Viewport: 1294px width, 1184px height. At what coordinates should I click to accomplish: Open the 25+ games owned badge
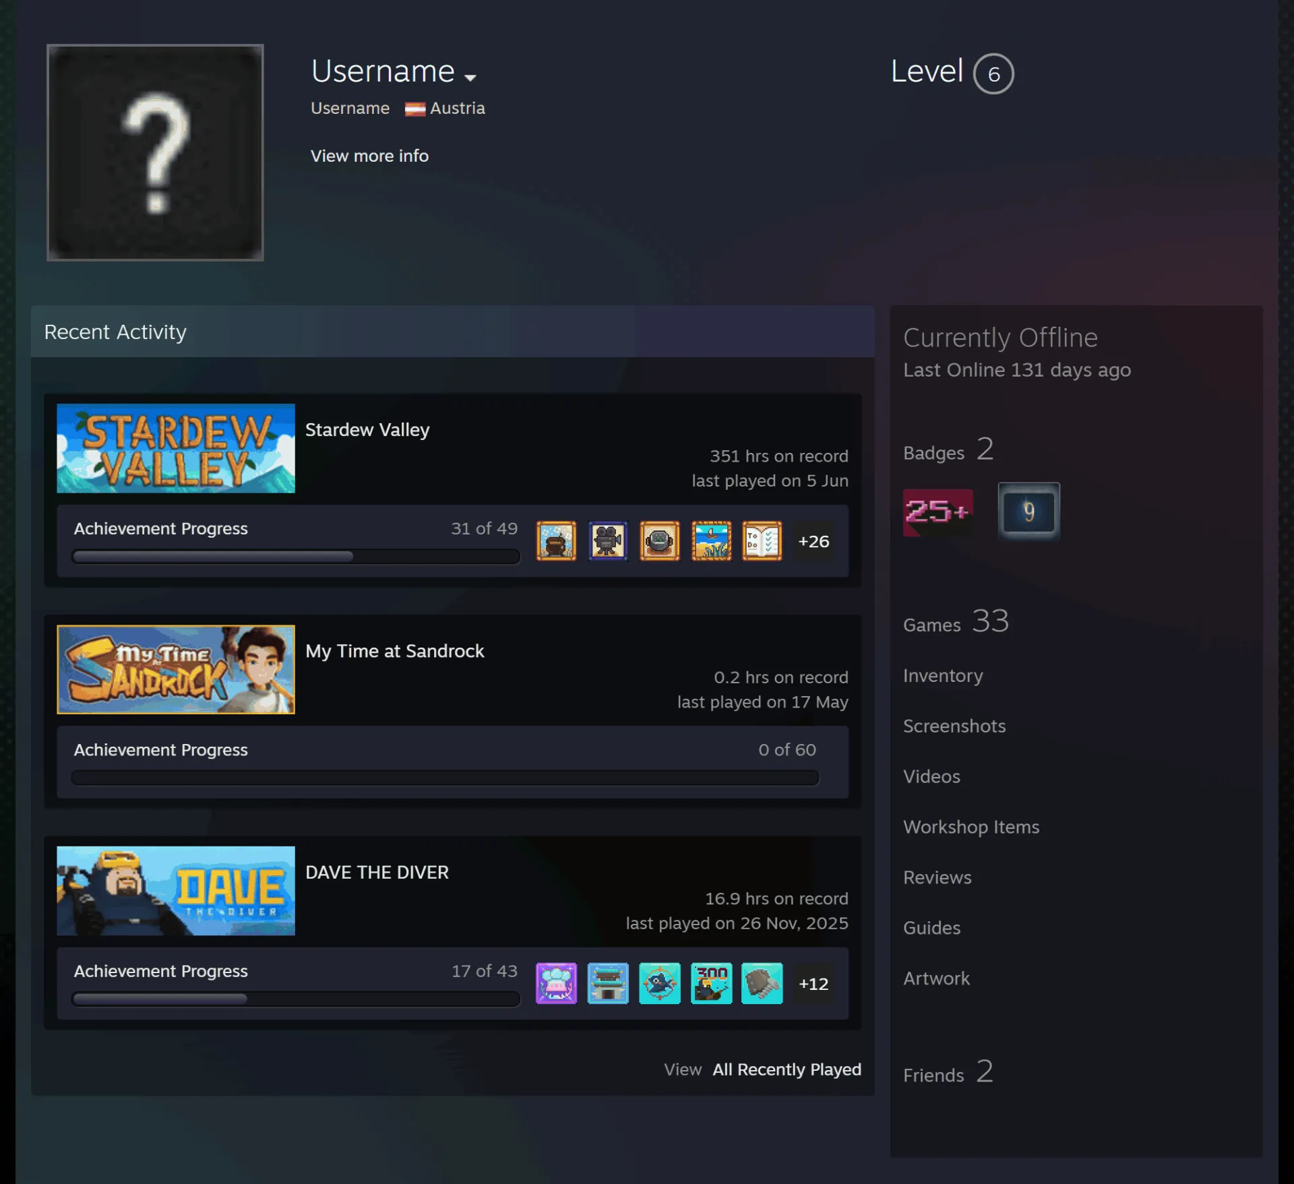point(938,512)
